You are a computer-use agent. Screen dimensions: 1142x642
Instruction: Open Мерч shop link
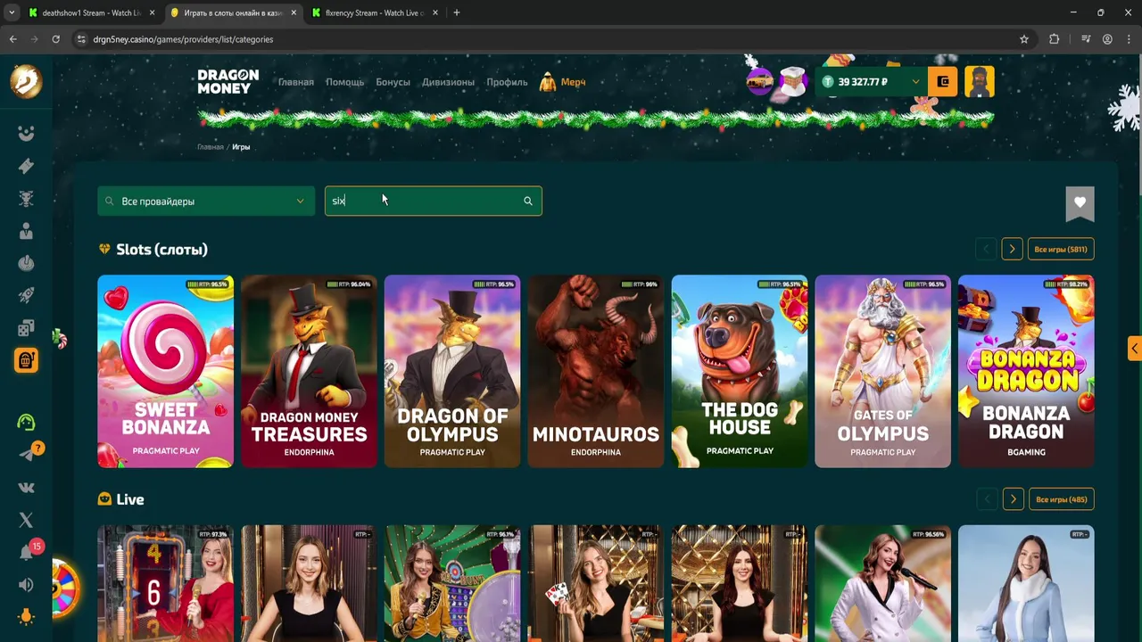click(x=563, y=82)
